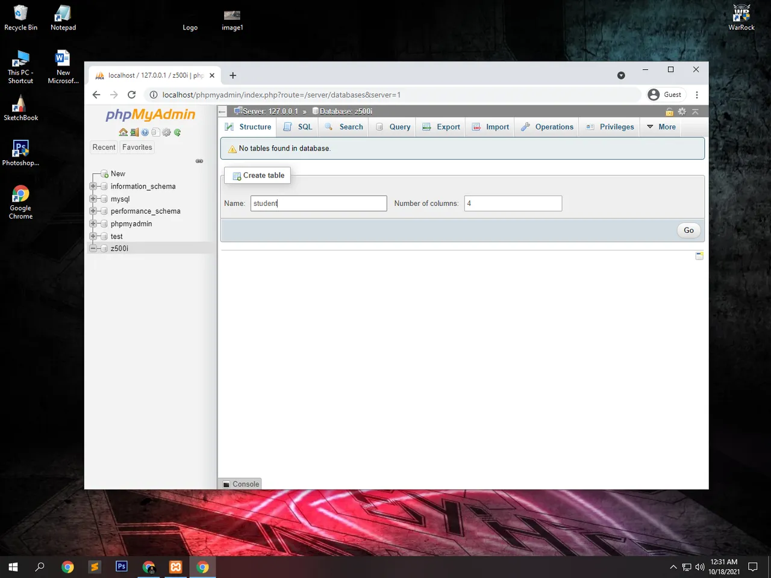This screenshot has height=578, width=771.
Task: Open the Favorites tables button
Action: pyautogui.click(x=137, y=148)
